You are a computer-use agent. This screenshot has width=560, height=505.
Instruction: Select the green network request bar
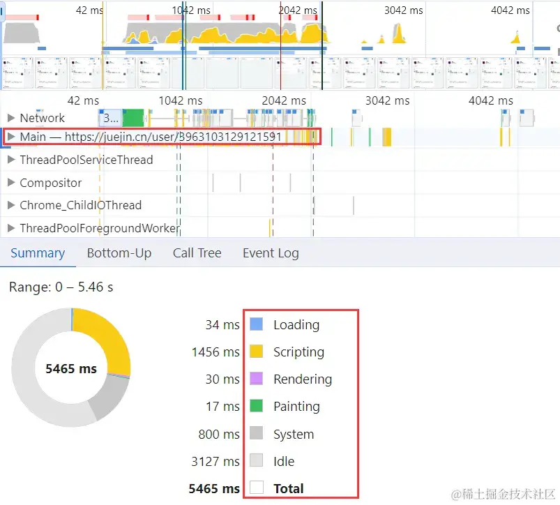[x=133, y=118]
